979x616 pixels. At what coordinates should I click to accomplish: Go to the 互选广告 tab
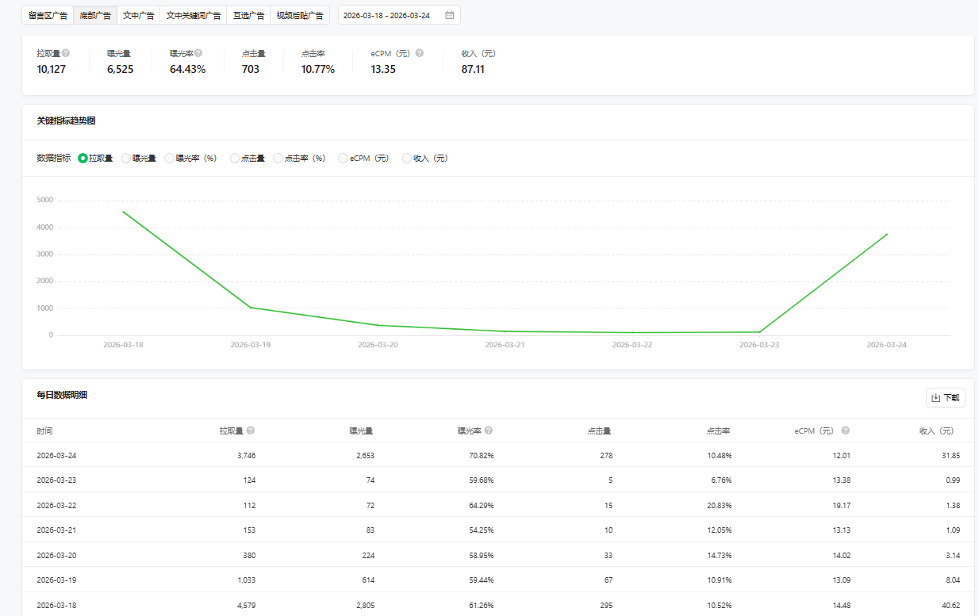click(248, 15)
